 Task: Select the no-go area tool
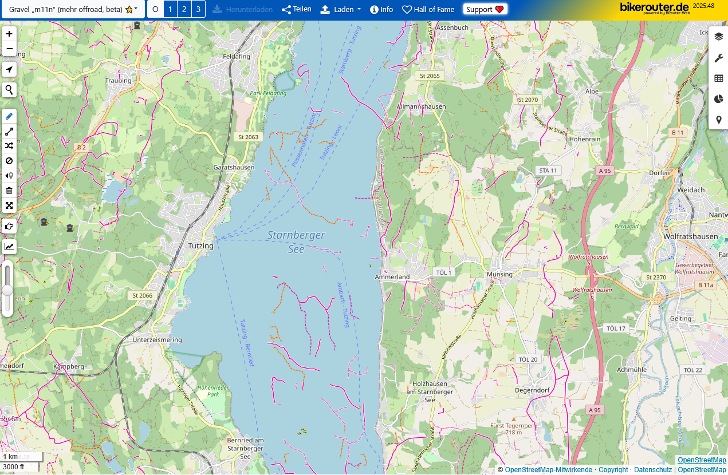pos(9,161)
